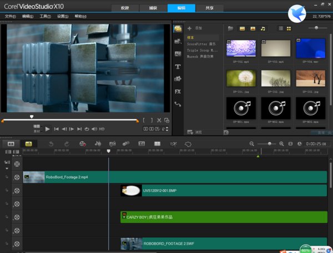333x253 pixels.
Task: Open the FX filter library
Action: 178,91
